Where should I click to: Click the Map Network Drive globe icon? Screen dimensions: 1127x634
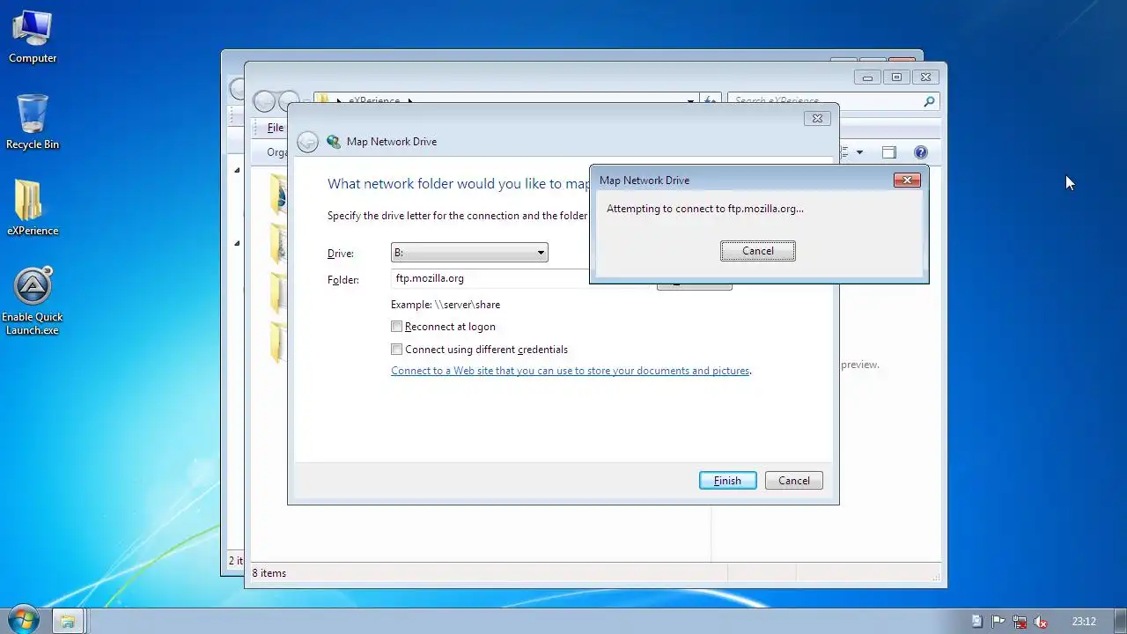(x=333, y=142)
